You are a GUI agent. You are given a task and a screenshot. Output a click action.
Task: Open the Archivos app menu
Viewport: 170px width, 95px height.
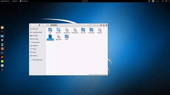point(24,1)
